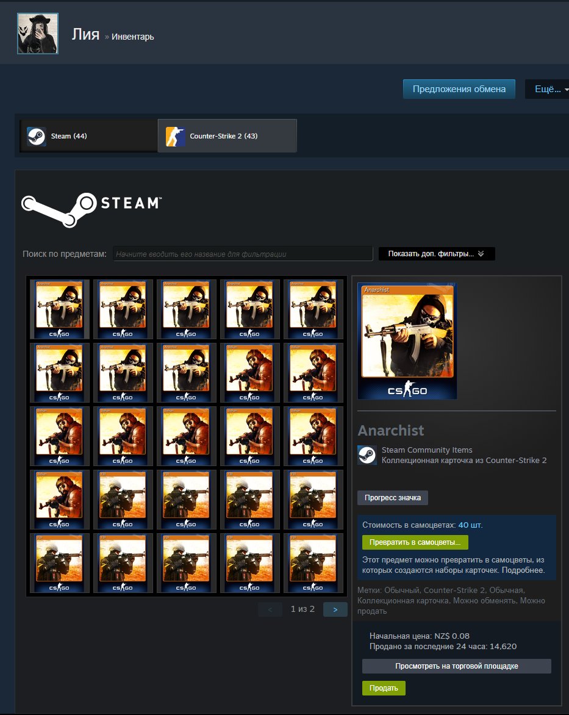
Task: Open the Предложения обмена trade offers
Action: pos(459,89)
